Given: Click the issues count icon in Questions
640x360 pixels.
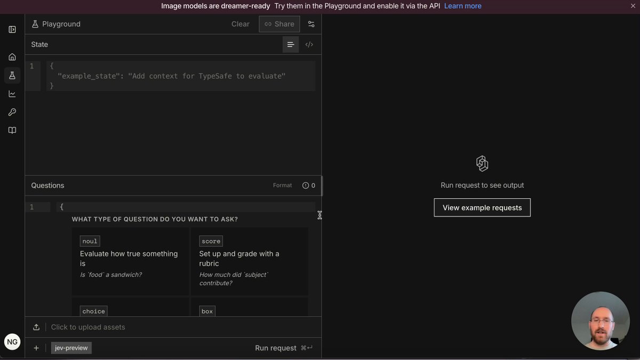Looking at the screenshot, I should click(x=309, y=186).
